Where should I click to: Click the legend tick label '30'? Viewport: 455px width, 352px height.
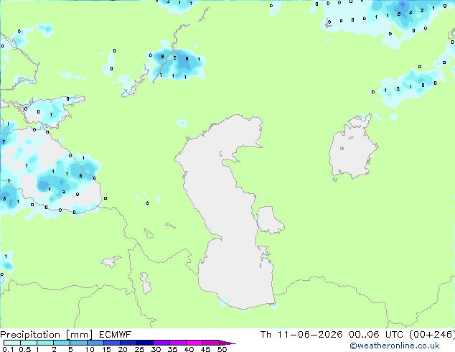pyautogui.click(x=156, y=349)
